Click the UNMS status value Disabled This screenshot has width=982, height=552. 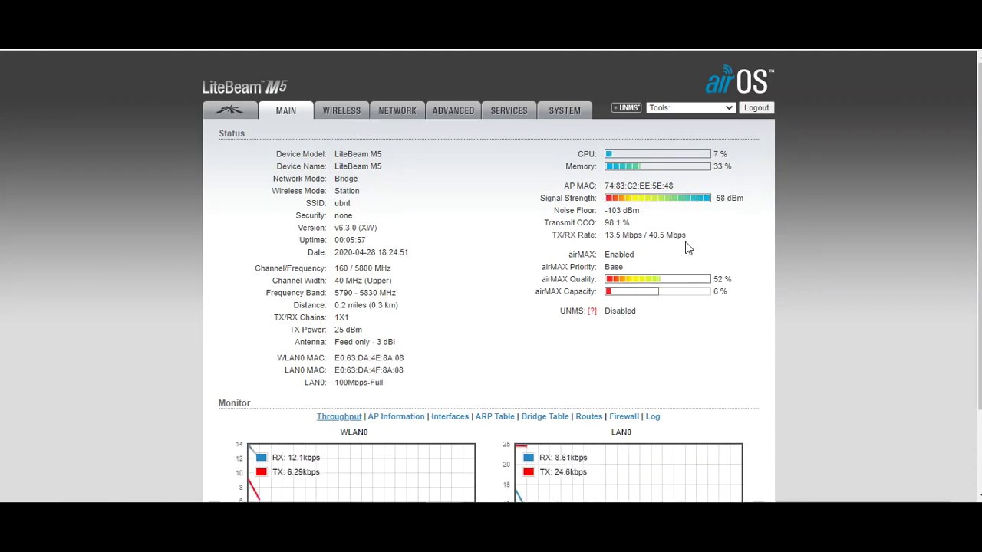point(620,311)
